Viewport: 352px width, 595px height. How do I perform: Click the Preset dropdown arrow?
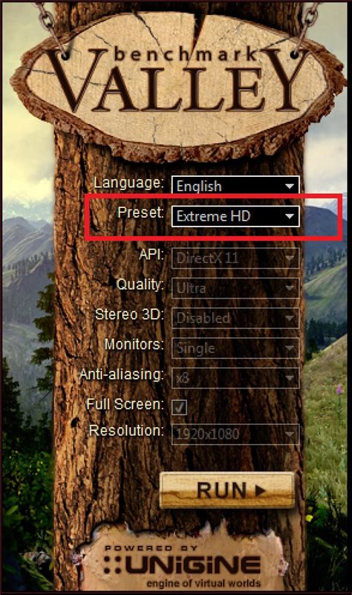coord(290,216)
